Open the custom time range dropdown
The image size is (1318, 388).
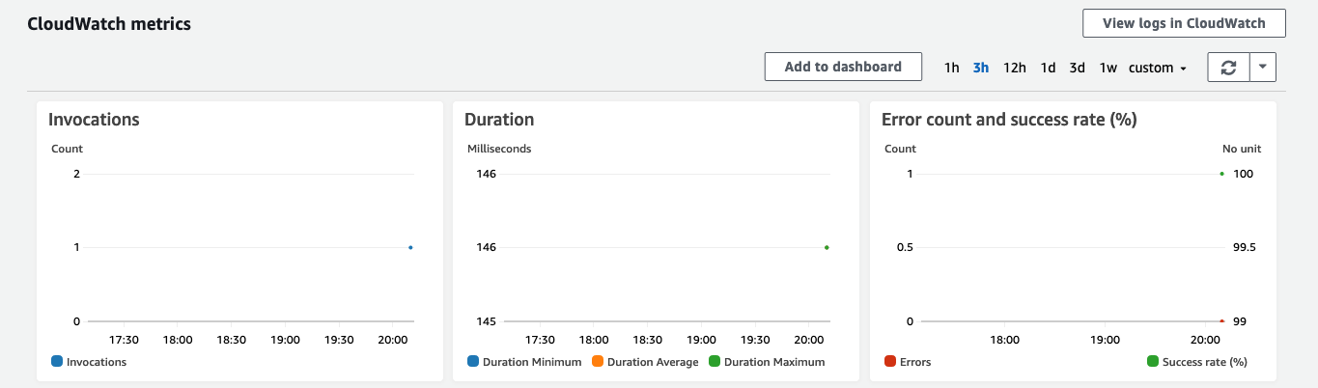(1158, 68)
